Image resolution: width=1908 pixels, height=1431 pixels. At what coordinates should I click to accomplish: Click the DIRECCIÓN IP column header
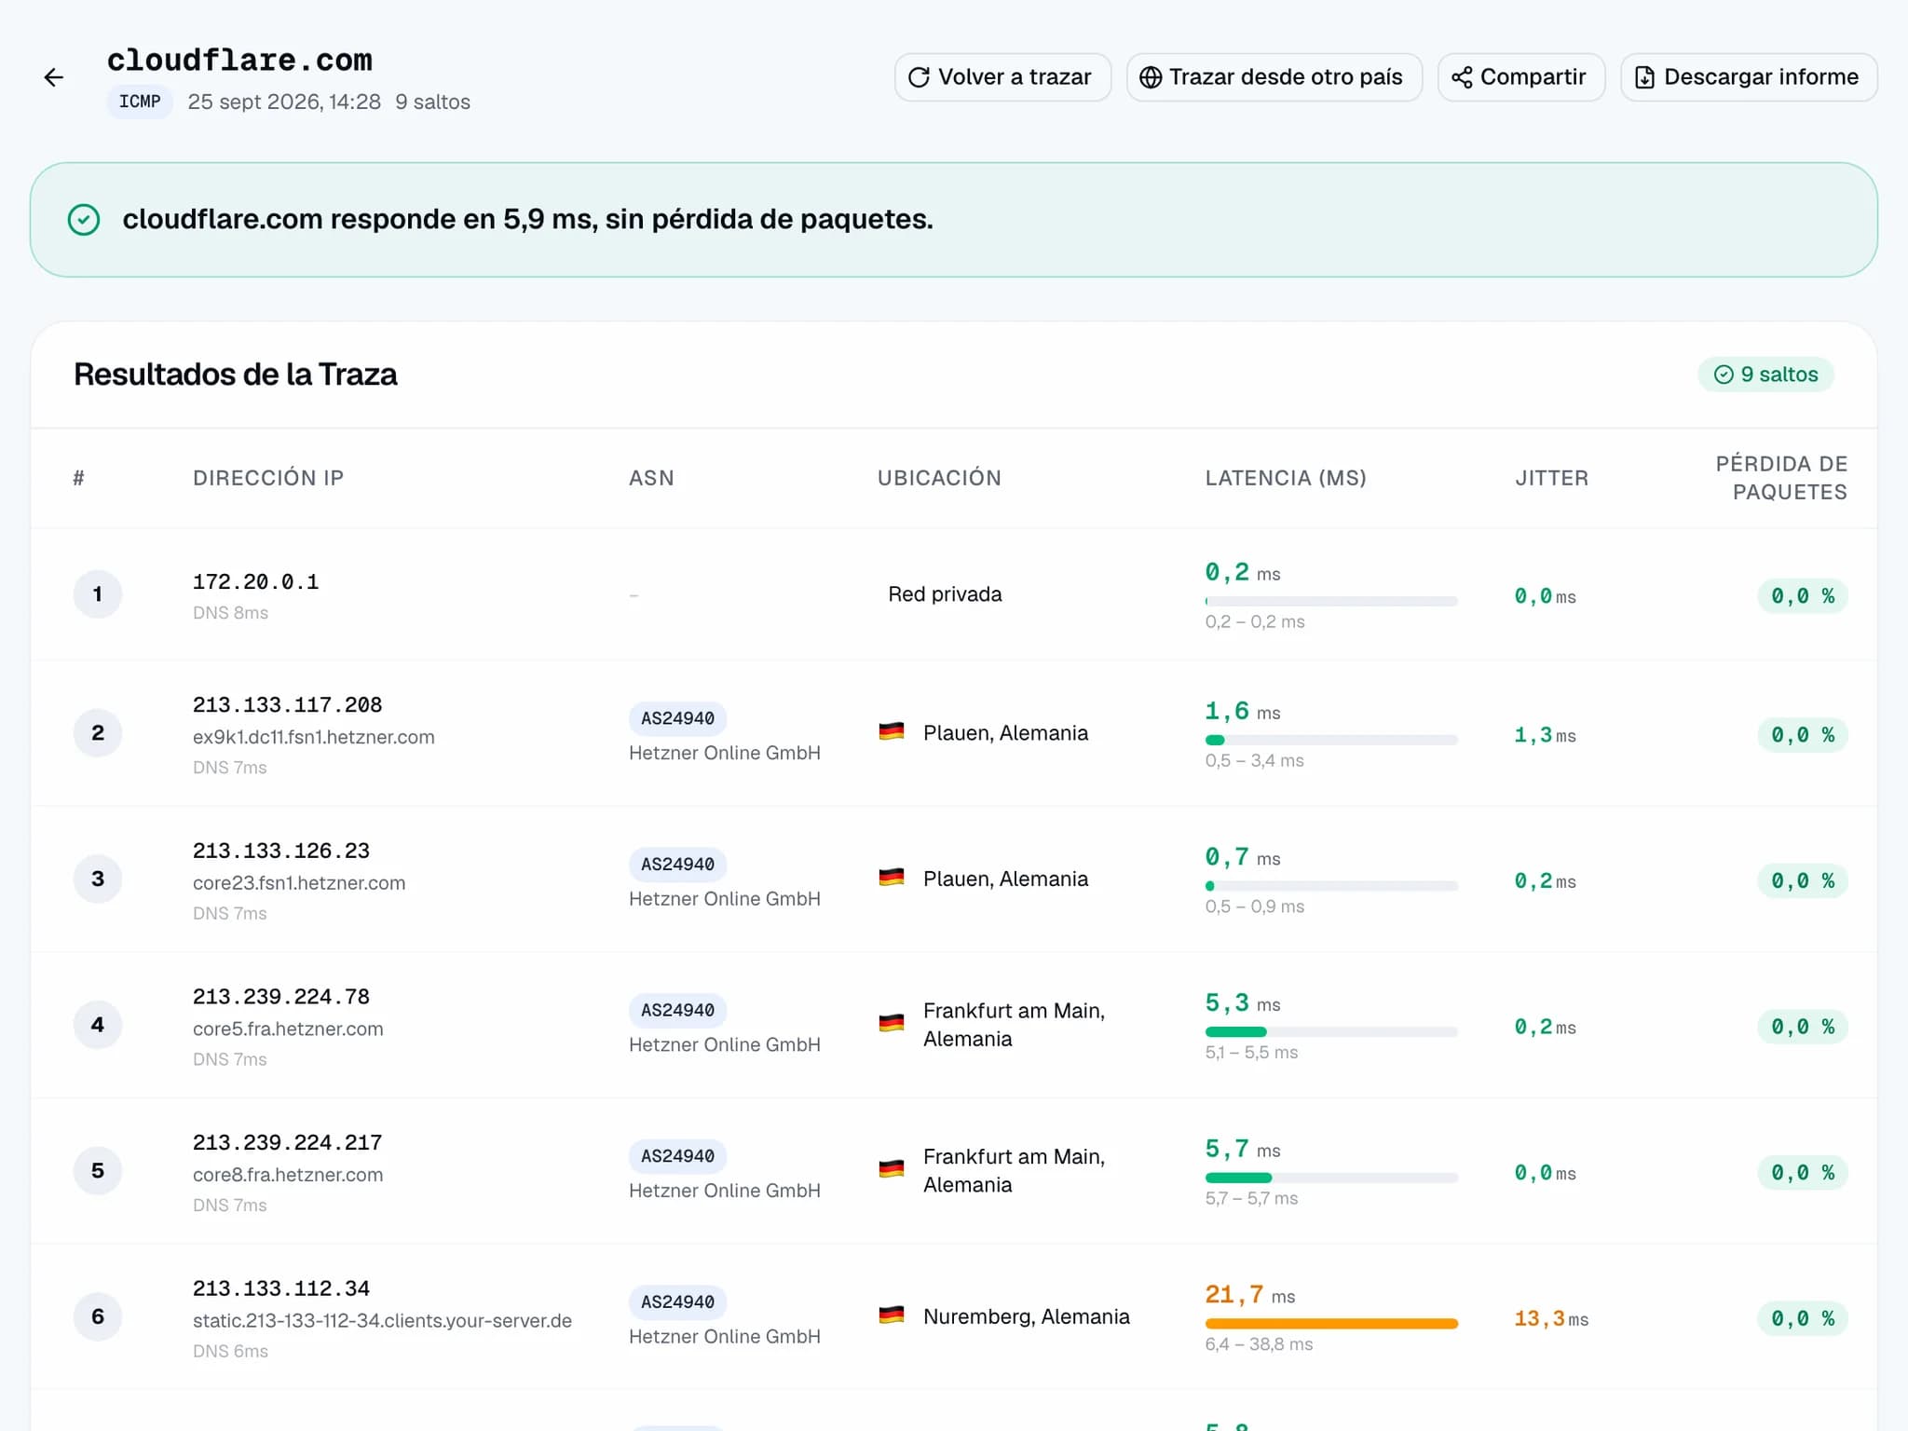click(268, 478)
